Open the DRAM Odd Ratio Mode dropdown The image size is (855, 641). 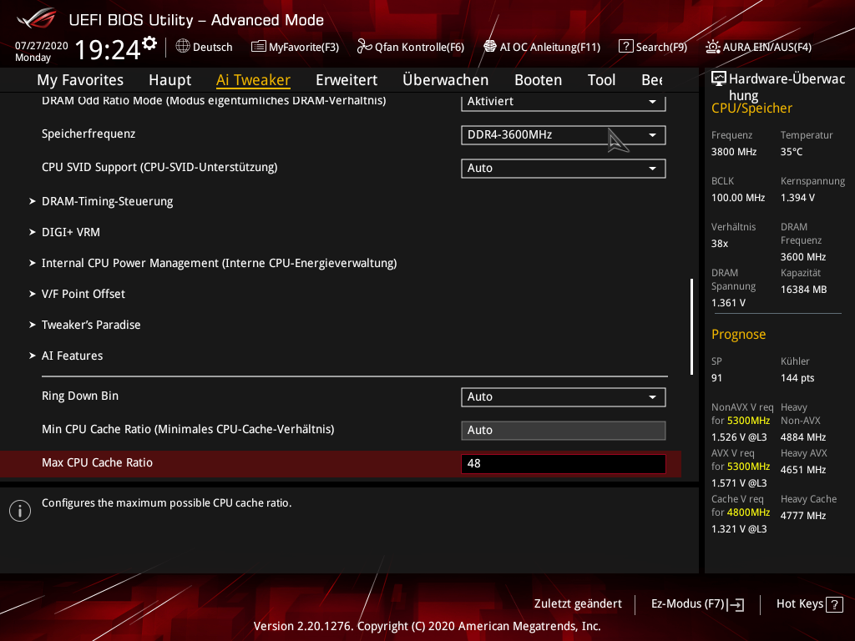(564, 102)
